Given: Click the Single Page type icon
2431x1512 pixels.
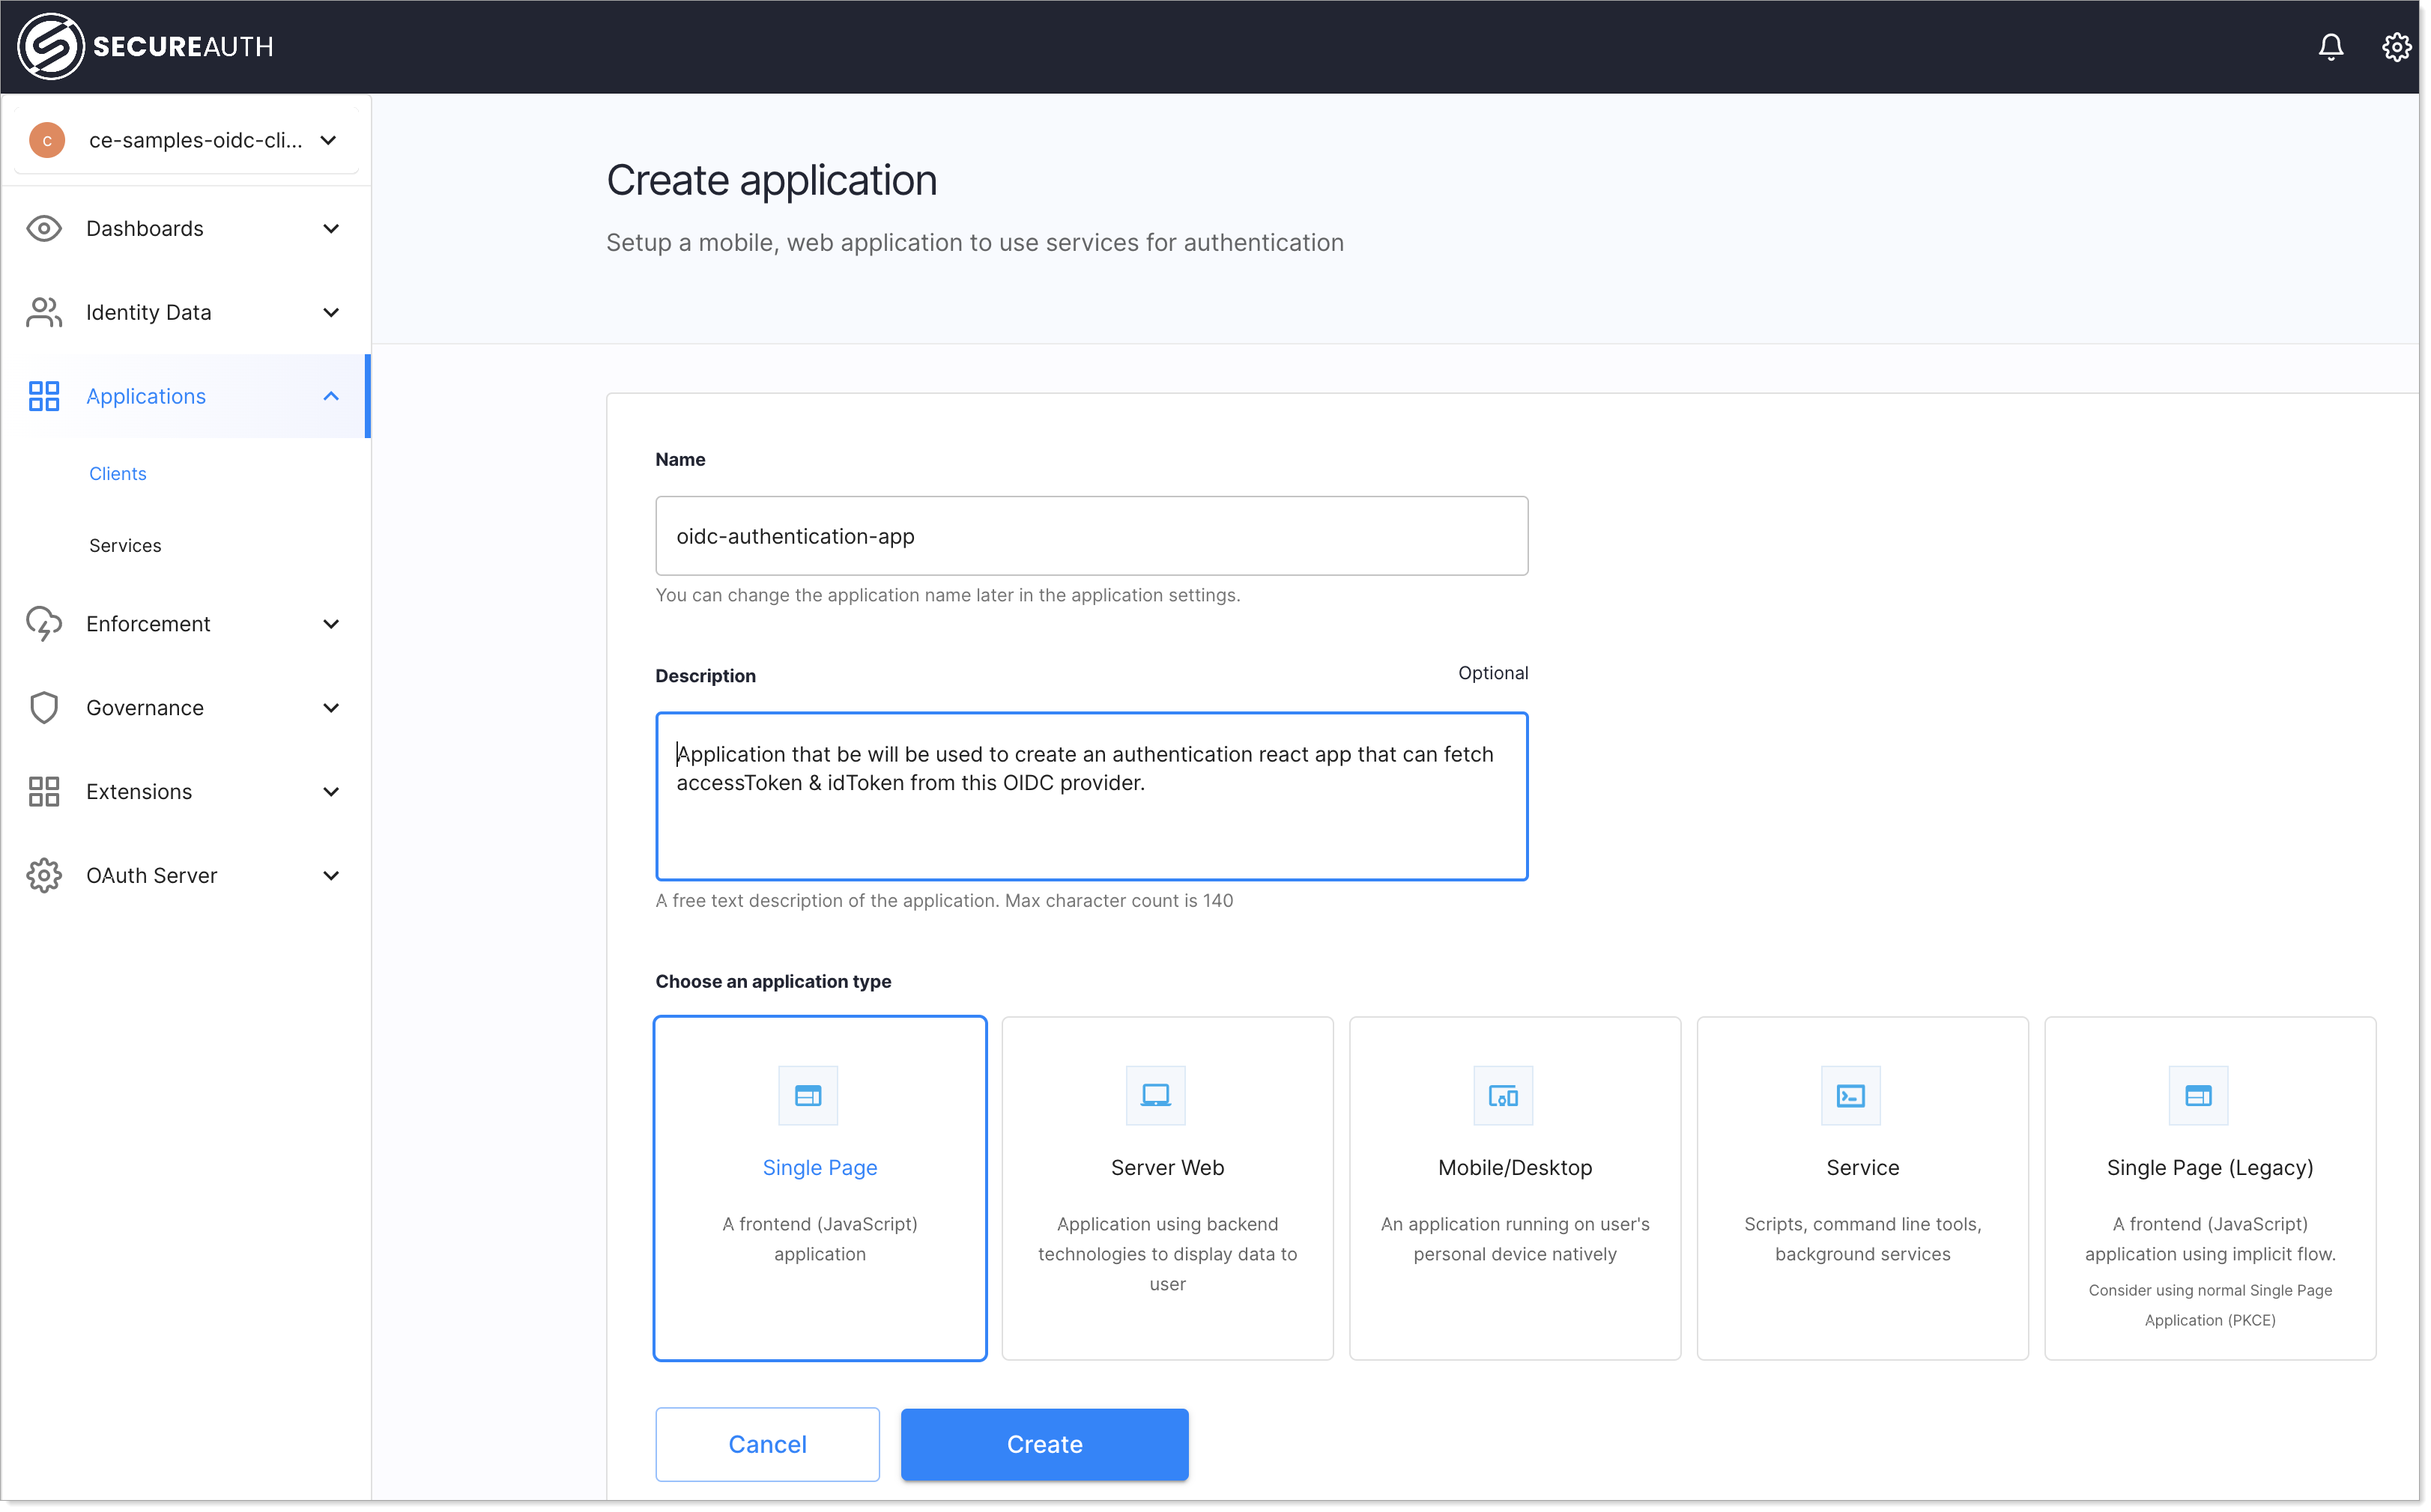Looking at the screenshot, I should point(808,1096).
